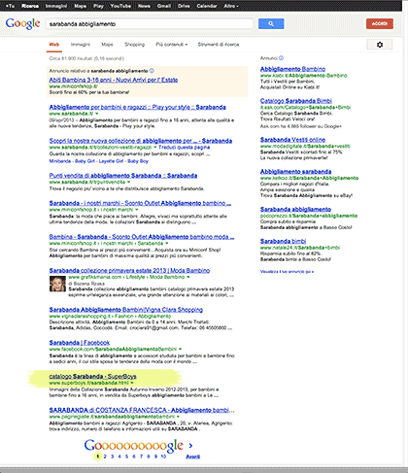
Task: Click the blue magnifier search button
Action: click(x=271, y=23)
